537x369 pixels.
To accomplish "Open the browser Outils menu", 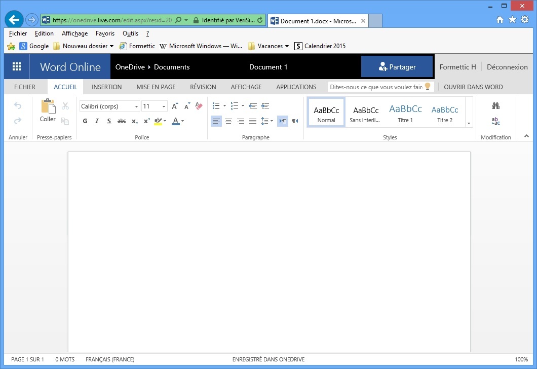I will pyautogui.click(x=131, y=33).
